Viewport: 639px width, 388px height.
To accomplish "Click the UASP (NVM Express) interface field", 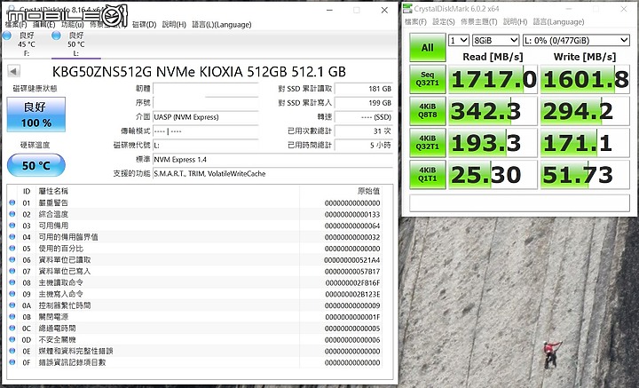I will [206, 117].
